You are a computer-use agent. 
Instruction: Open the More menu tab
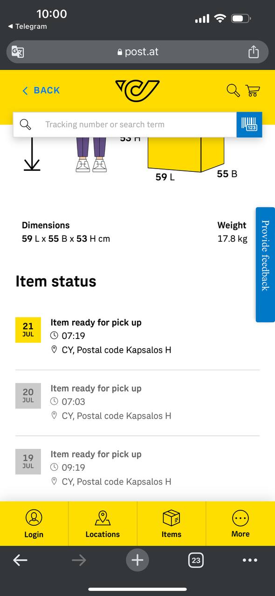pos(241,524)
